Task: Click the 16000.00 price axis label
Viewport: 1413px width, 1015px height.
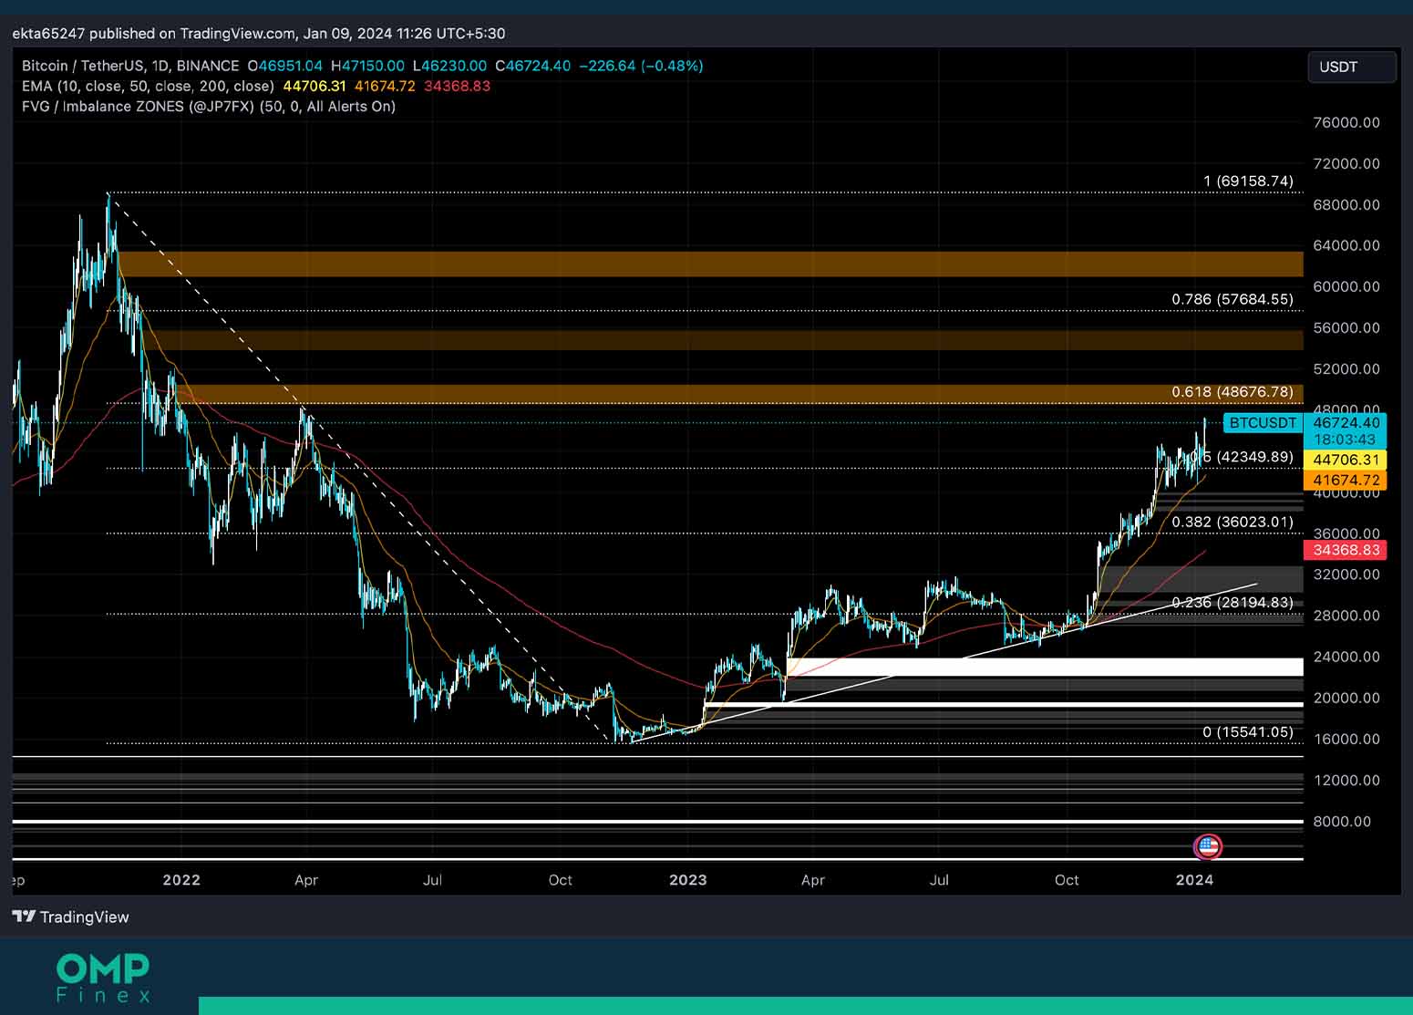Action: pos(1346,739)
